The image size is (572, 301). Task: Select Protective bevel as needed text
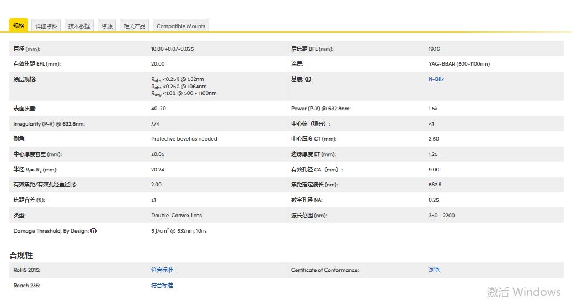tap(184, 139)
